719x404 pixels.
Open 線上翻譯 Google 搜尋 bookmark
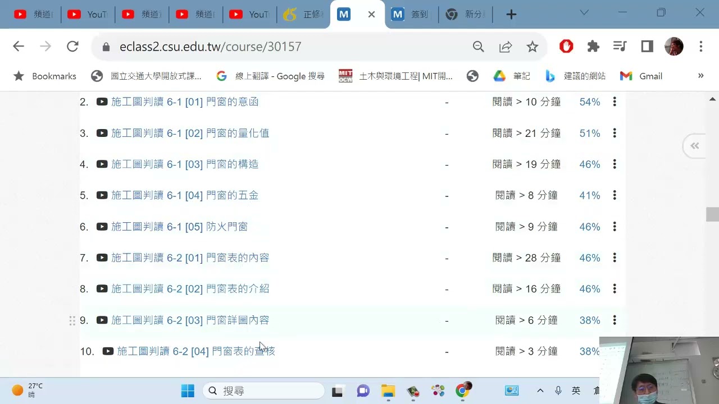pyautogui.click(x=270, y=76)
